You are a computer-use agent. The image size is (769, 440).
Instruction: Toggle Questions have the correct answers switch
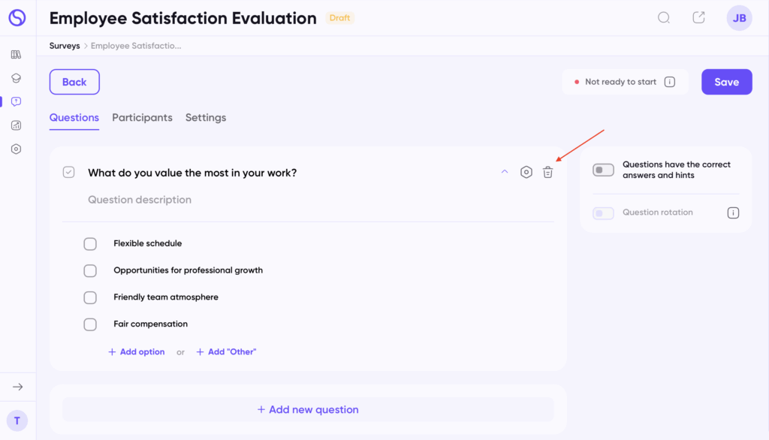(x=603, y=170)
